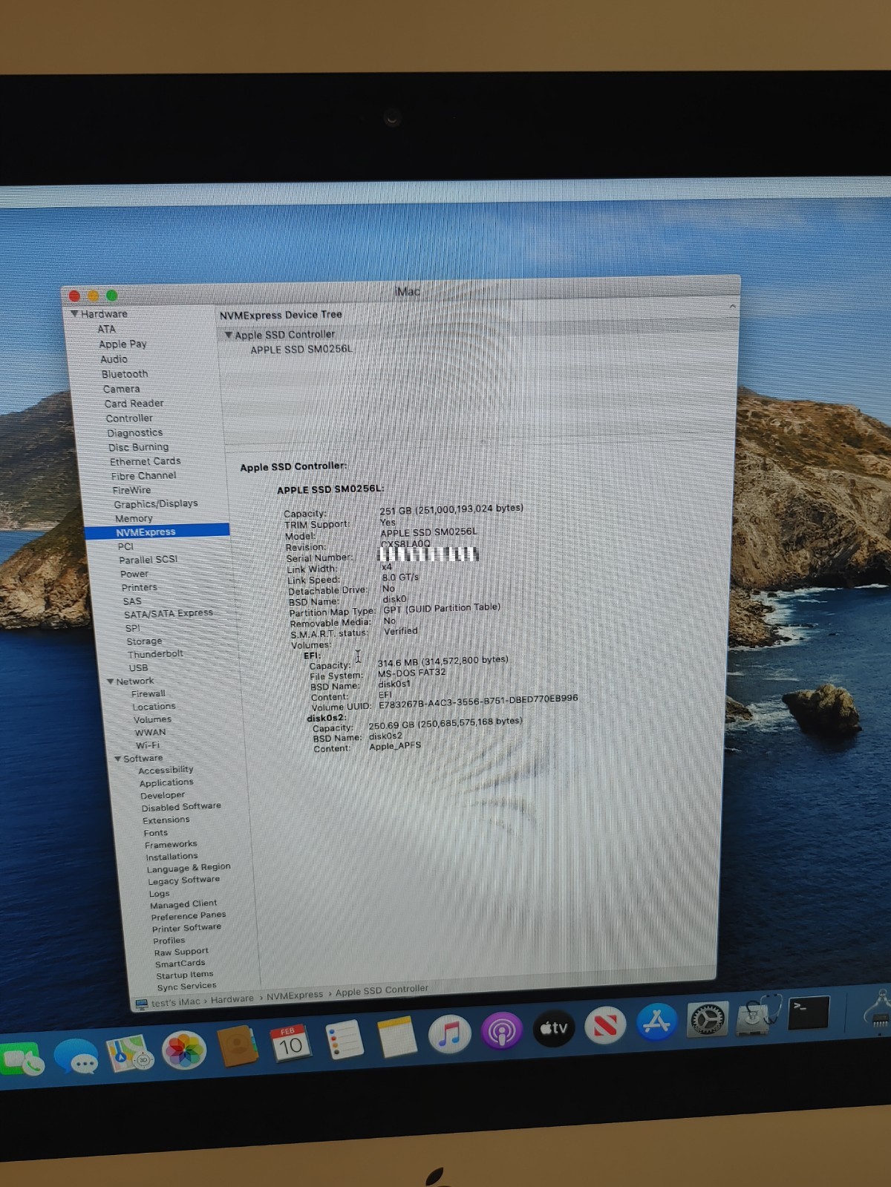The image size is (891, 1187).
Task: Click computer icon in path bar
Action: coord(142,1004)
